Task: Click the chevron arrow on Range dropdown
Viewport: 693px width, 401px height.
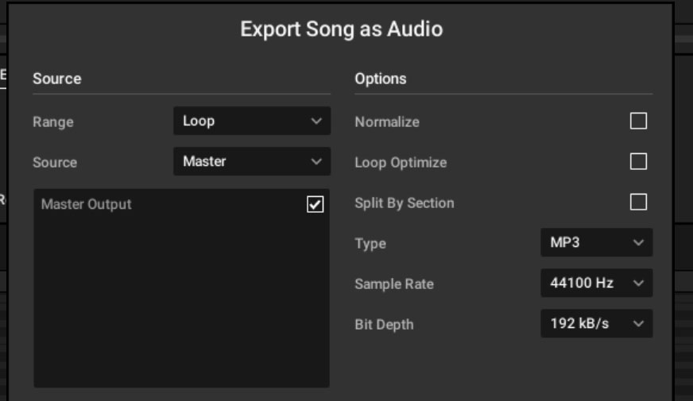Action: [316, 121]
